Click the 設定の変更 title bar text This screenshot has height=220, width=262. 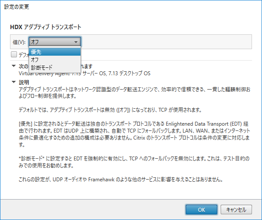tap(15, 7)
